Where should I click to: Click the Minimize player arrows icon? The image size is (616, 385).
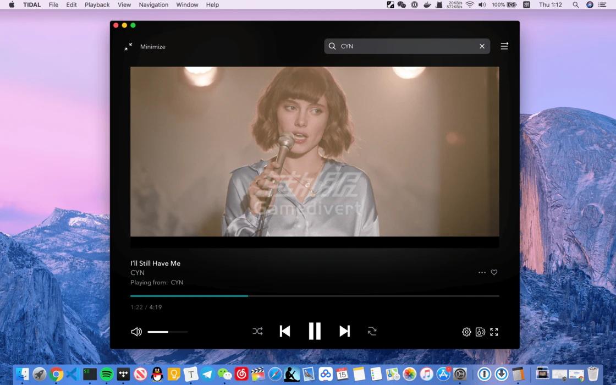click(x=129, y=46)
